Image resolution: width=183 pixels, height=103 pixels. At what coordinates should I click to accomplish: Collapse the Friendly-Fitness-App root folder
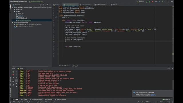[x=13, y=7]
